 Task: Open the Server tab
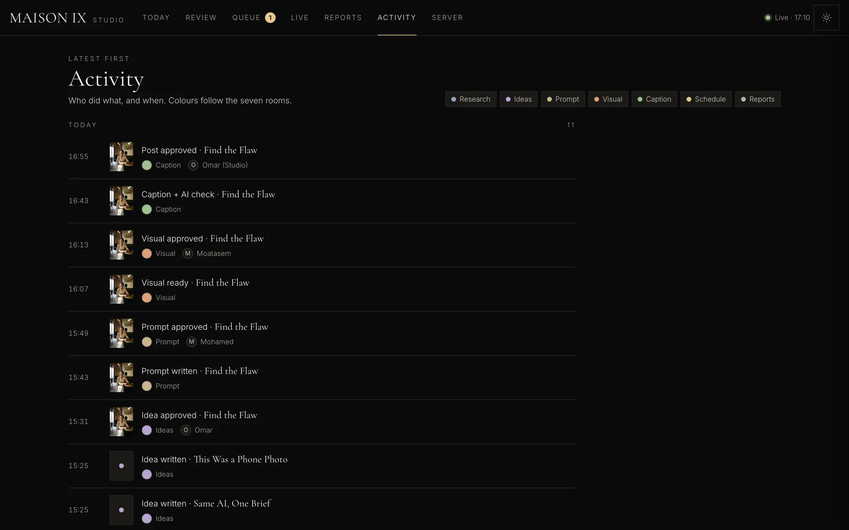coord(447,18)
